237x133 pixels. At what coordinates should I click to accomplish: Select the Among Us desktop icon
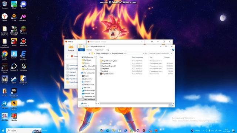[14, 42]
